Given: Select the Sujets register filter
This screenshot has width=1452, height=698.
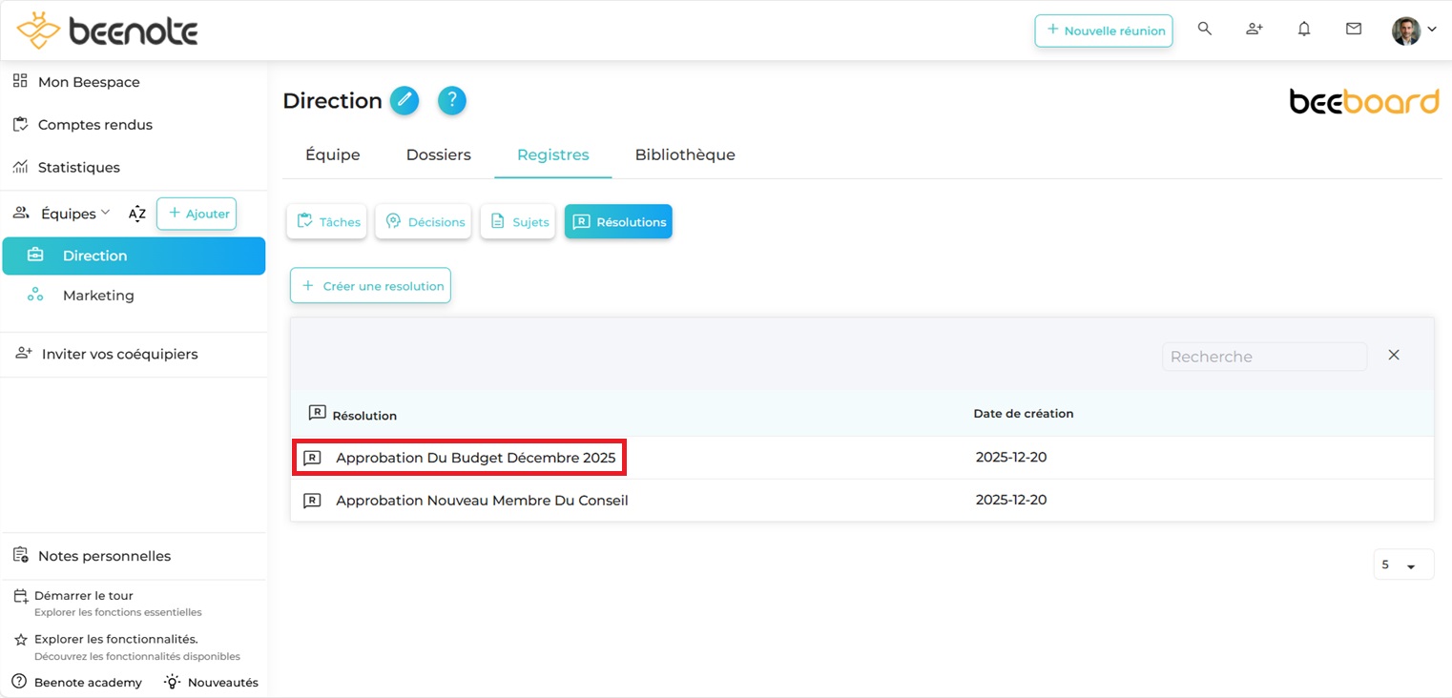Looking at the screenshot, I should [518, 222].
